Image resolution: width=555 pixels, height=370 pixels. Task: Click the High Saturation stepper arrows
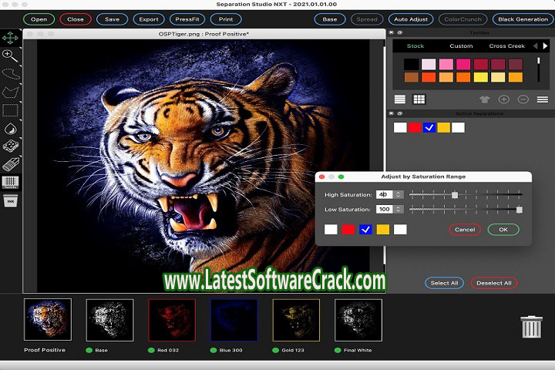[x=399, y=195]
